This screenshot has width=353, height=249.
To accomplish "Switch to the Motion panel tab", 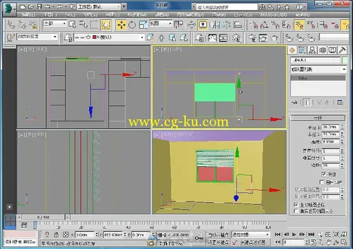I will (x=323, y=50).
